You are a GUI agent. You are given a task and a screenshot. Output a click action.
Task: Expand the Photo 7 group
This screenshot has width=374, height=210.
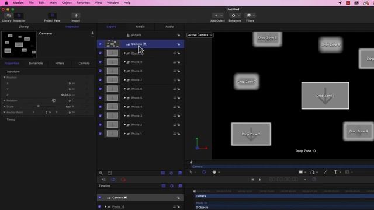click(124, 80)
